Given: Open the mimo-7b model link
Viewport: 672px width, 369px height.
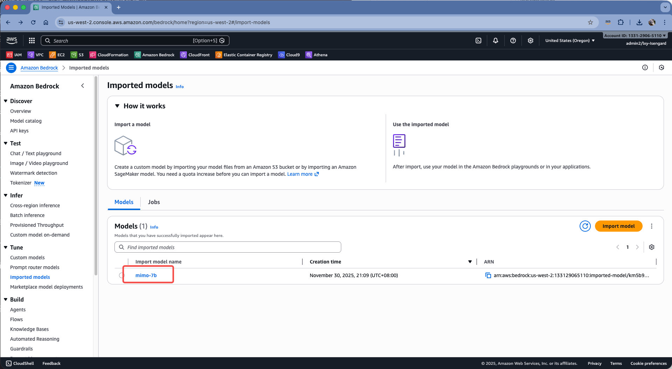Looking at the screenshot, I should (146, 275).
